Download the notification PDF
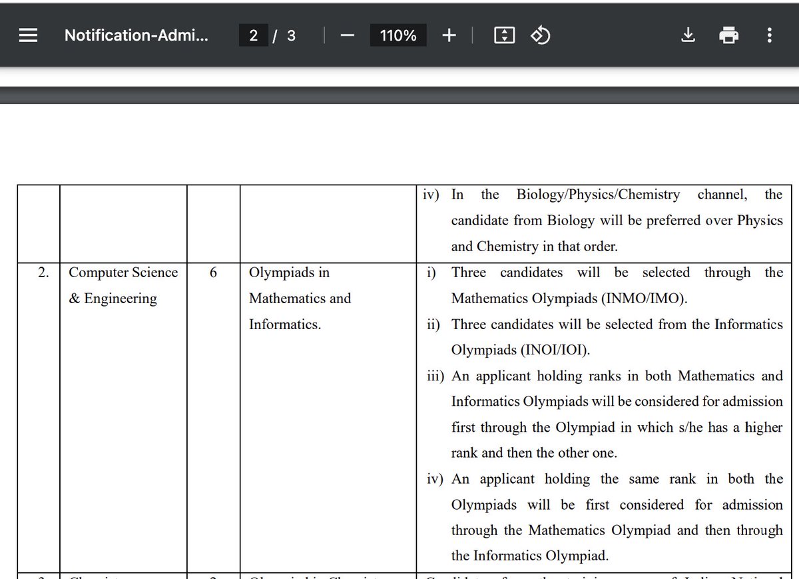This screenshot has height=579, width=799. (688, 35)
